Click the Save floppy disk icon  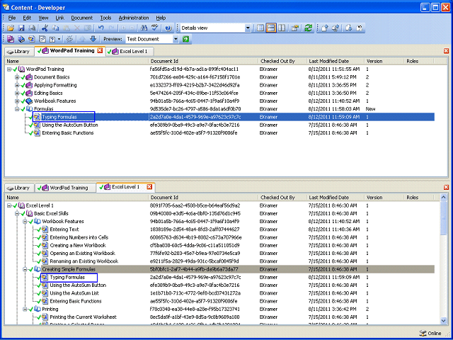21,28
